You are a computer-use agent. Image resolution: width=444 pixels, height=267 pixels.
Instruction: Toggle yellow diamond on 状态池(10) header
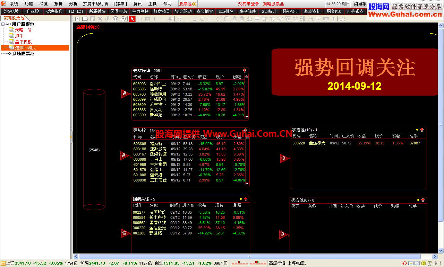(x=417, y=130)
